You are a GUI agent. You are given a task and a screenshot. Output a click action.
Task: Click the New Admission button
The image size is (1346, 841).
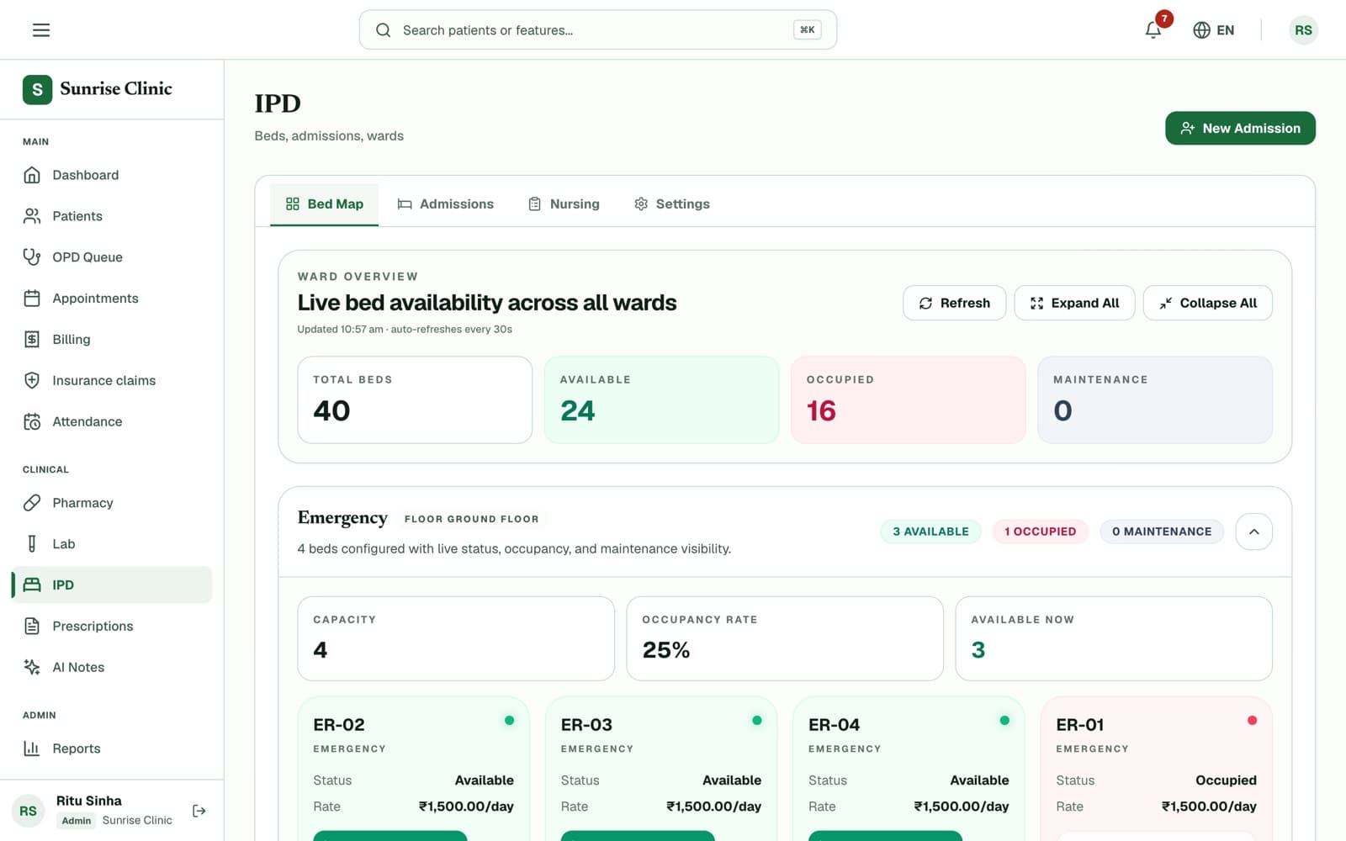[1240, 128]
